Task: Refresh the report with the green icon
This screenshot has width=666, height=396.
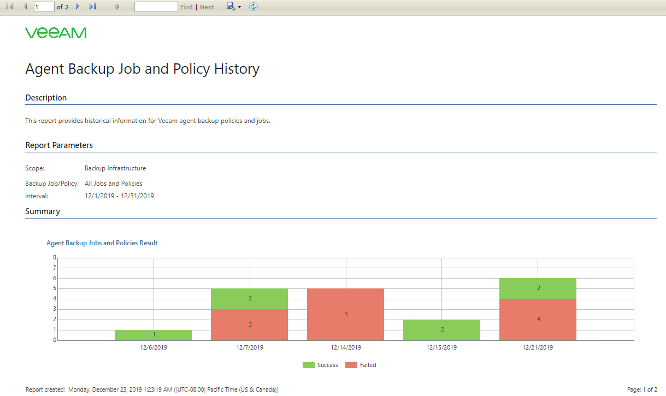Action: pos(254,7)
